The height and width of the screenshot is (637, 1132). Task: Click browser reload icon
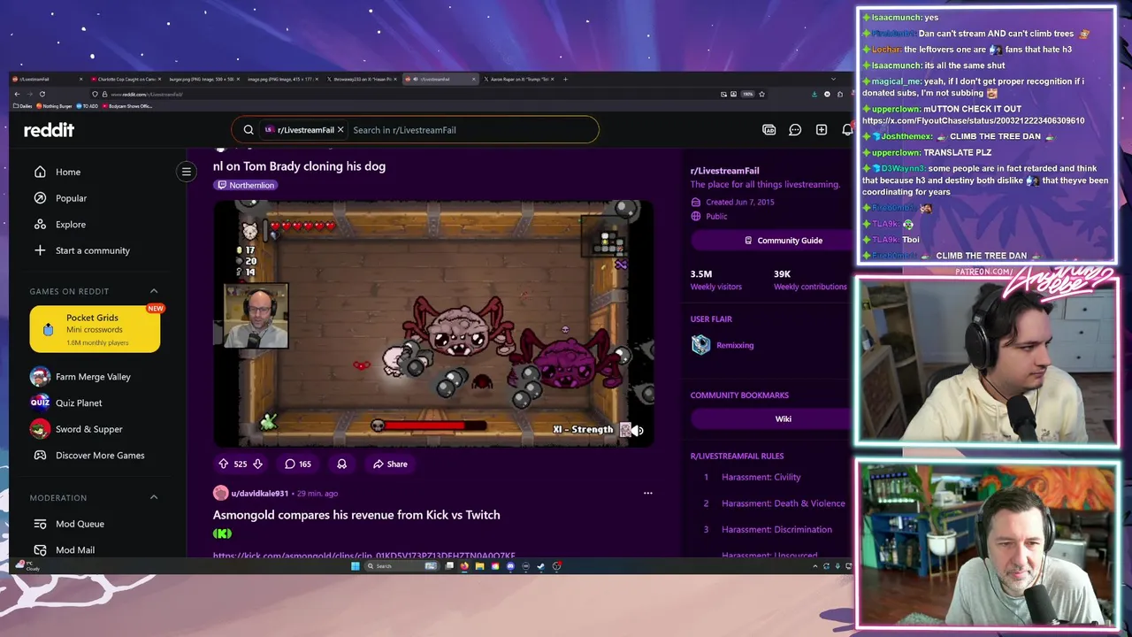coord(42,94)
